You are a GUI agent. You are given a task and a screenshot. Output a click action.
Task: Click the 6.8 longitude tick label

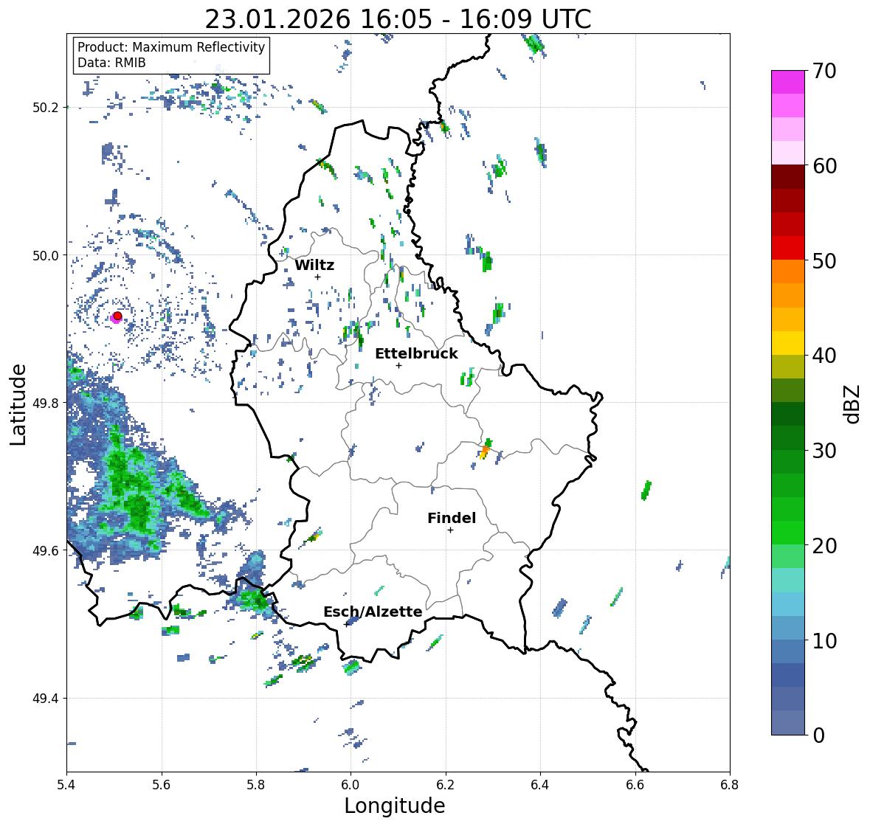[x=729, y=784]
